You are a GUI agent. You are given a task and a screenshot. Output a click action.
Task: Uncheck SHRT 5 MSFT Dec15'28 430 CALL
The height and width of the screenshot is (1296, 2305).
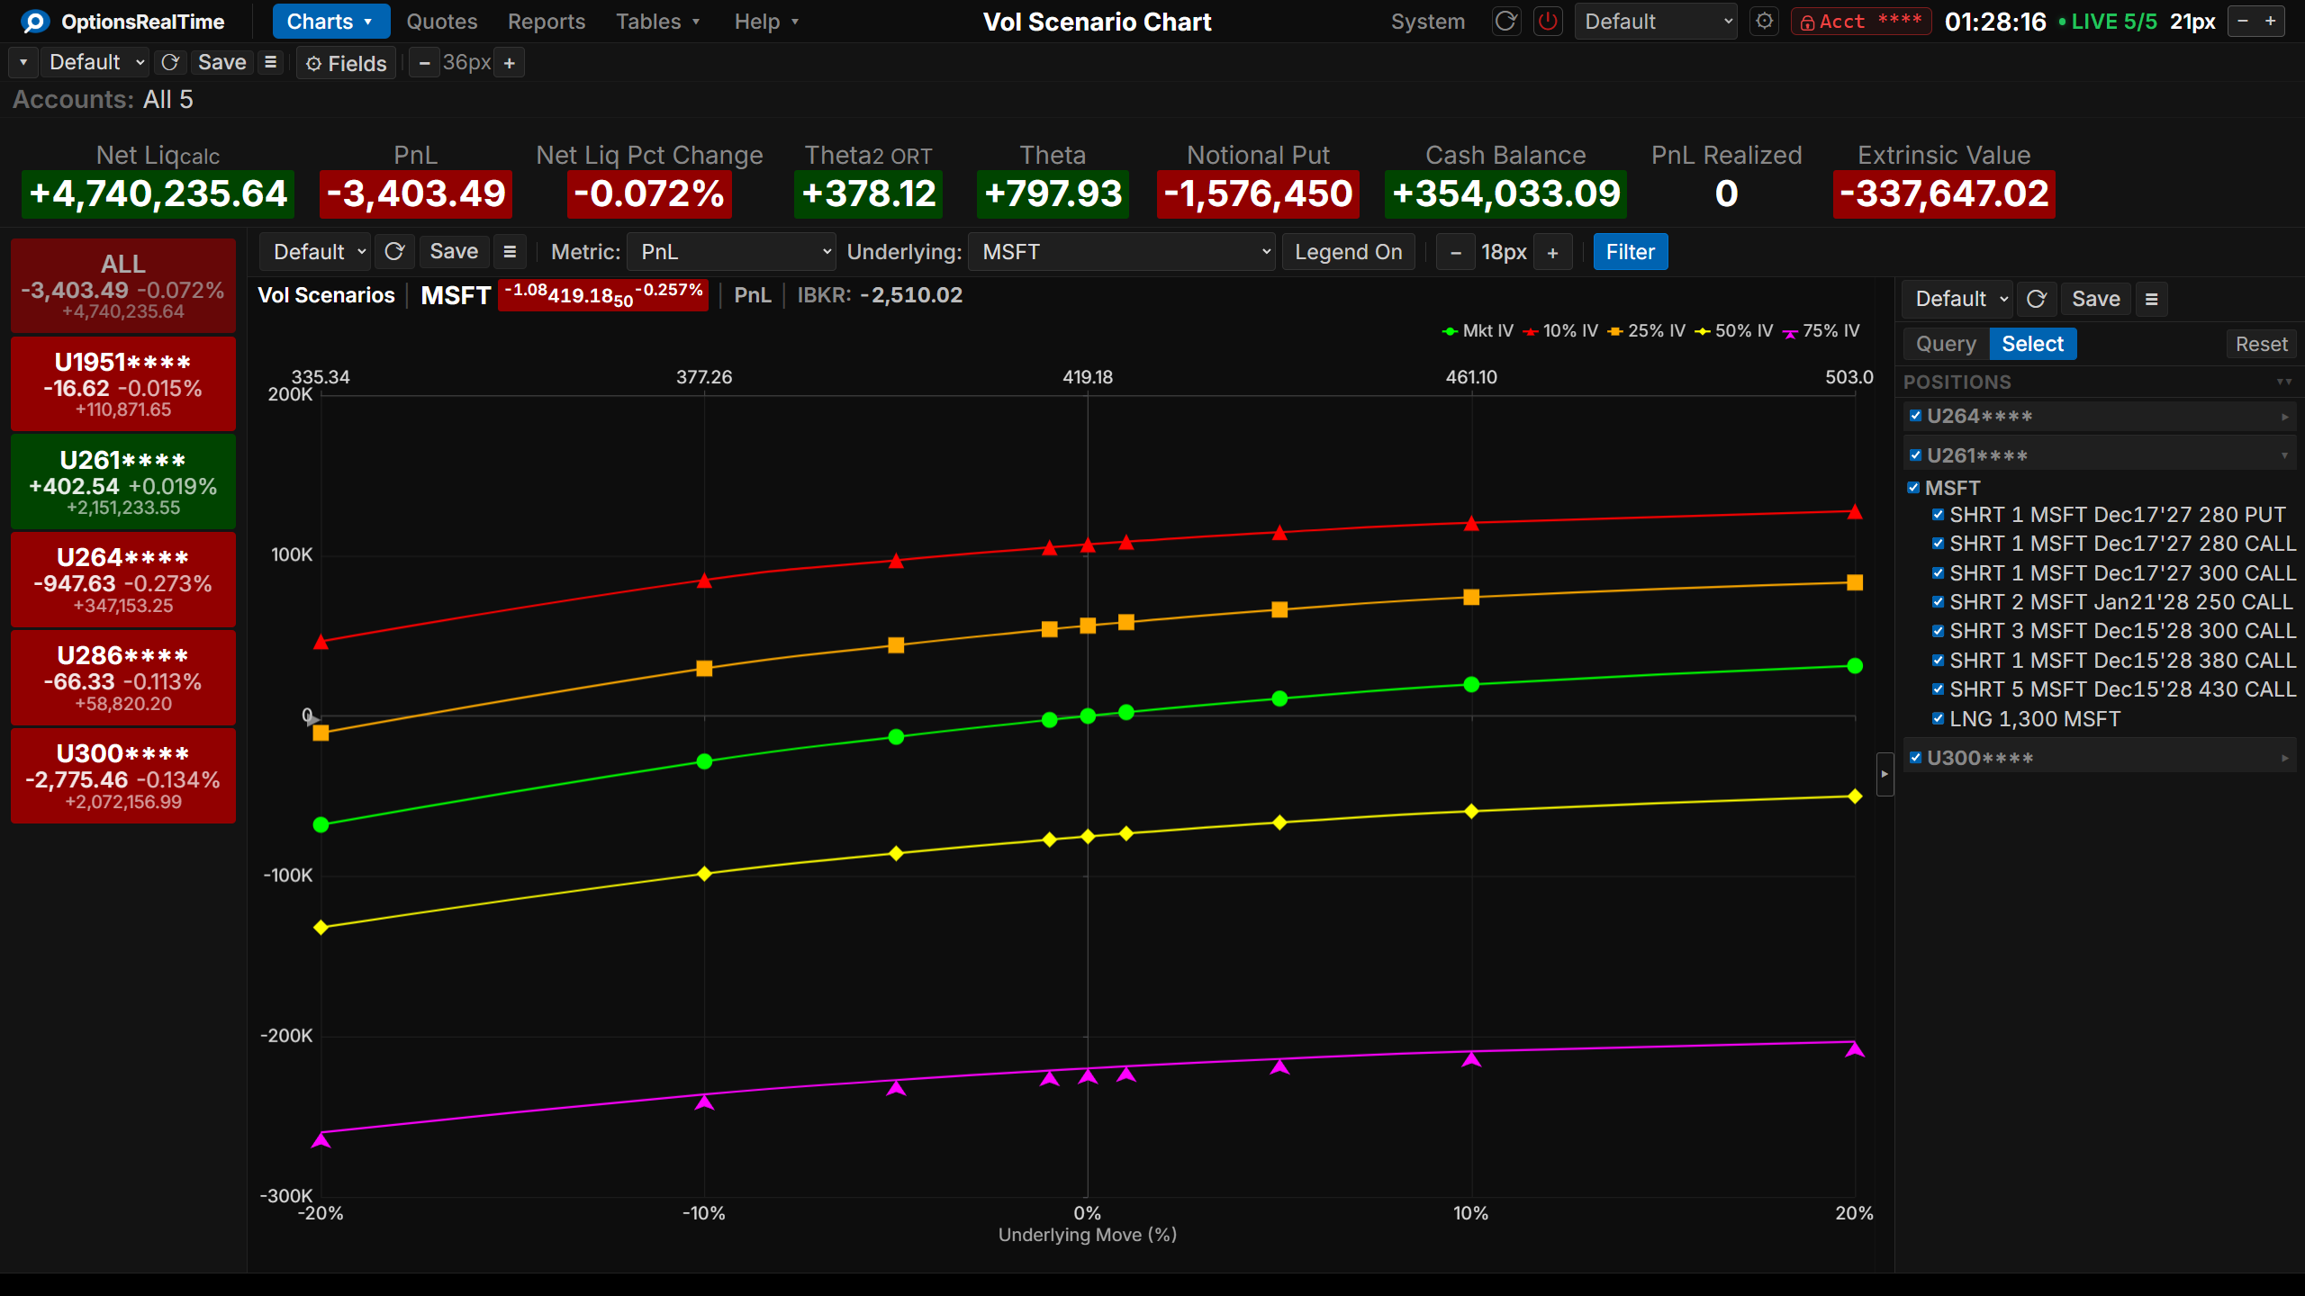1938,689
